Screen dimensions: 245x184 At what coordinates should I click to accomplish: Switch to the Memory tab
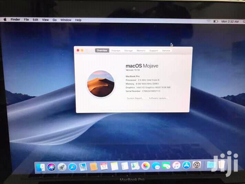tap(141, 51)
